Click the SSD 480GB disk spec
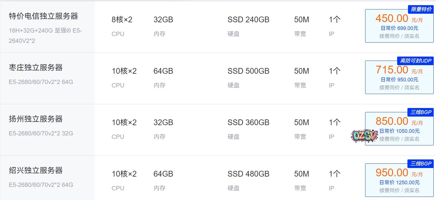This screenshot has height=200, width=436. coord(248,174)
